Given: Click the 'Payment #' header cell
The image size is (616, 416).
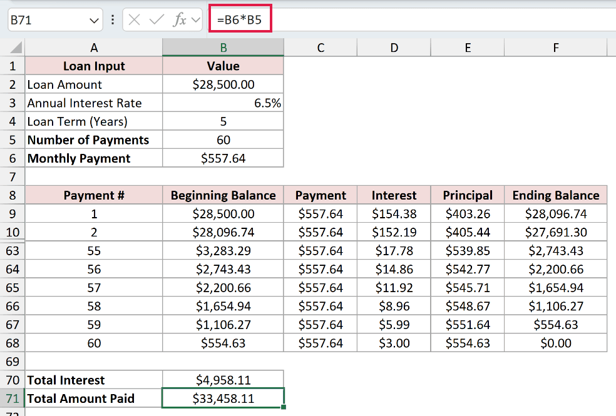Looking at the screenshot, I should pos(94,195).
